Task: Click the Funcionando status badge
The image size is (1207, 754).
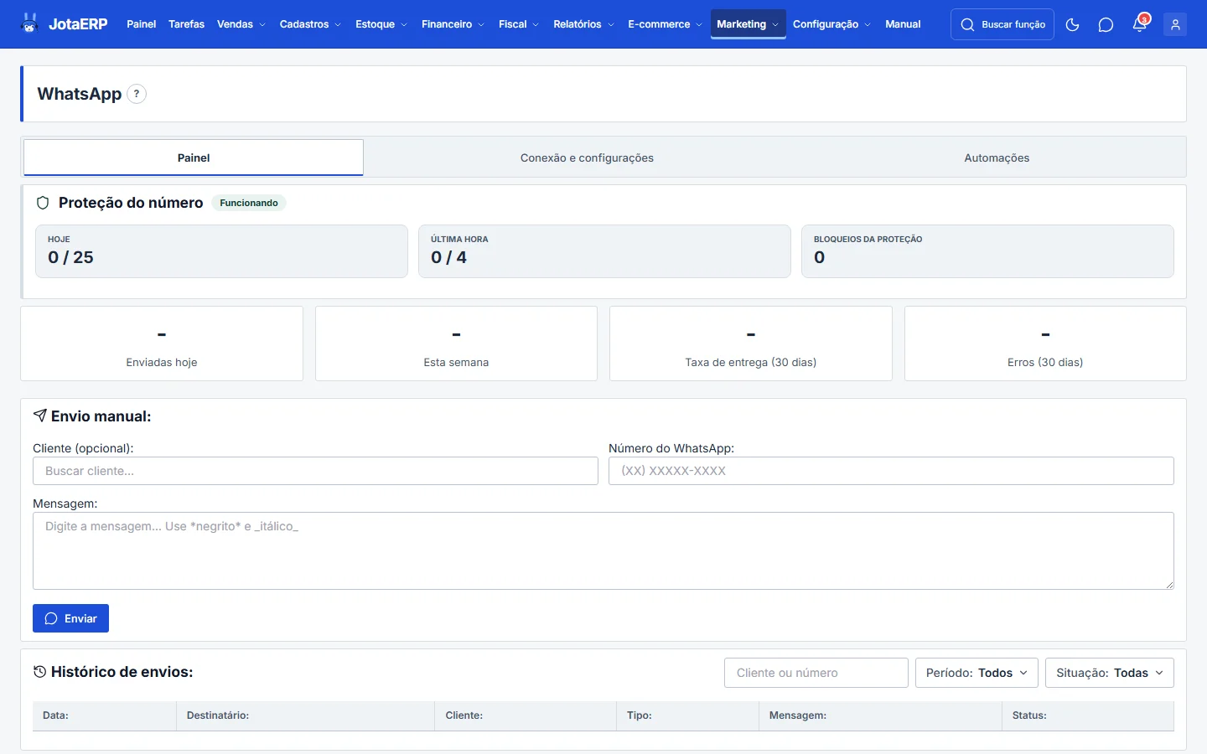Action: 249,203
